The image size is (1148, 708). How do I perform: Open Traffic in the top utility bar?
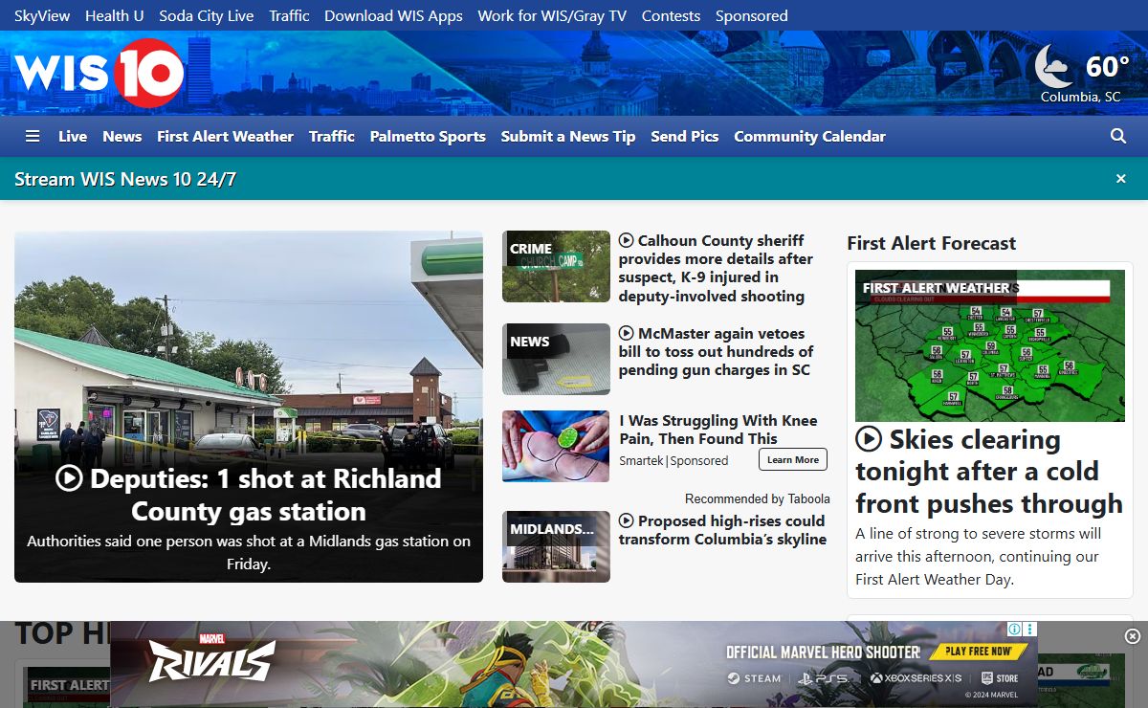[289, 15]
